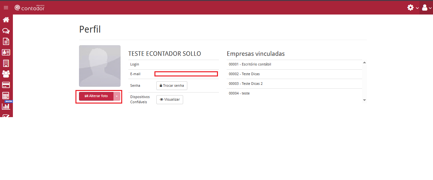Select company 00002 - Teste Dicas
Image resolution: width=433 pixels, height=180 pixels.
[294, 74]
